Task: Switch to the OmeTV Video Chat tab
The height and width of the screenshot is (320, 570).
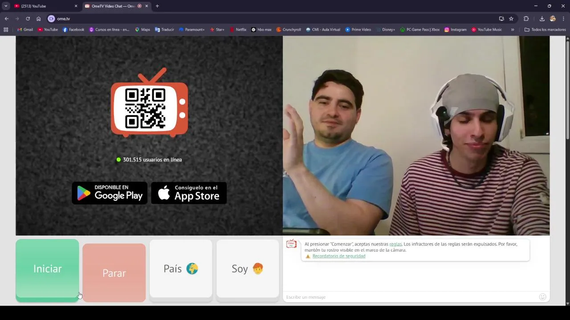Action: click(116, 6)
